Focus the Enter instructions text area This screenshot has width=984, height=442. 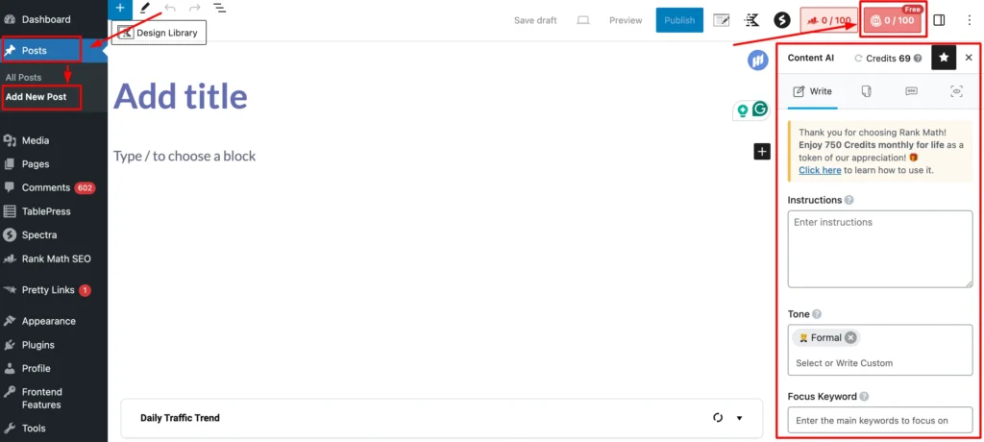point(880,249)
